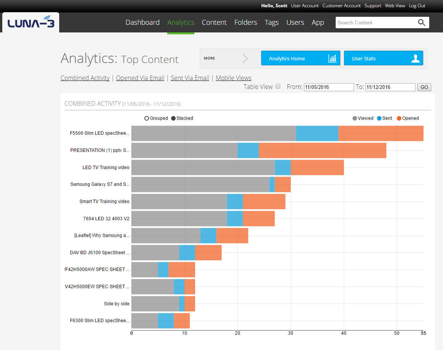Toggle the Opened series in legend
The image size is (443, 350).
click(408, 118)
